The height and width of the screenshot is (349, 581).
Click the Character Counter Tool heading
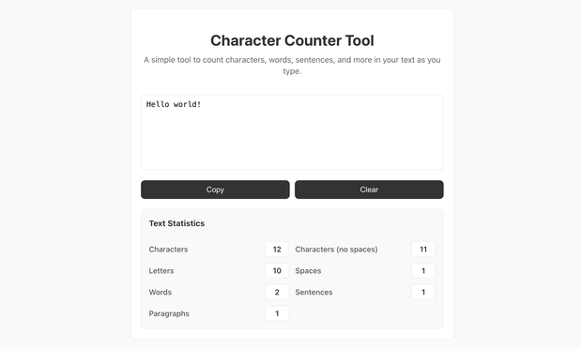(x=292, y=40)
